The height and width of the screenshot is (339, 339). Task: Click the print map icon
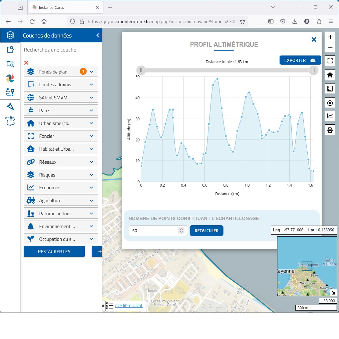(x=330, y=130)
